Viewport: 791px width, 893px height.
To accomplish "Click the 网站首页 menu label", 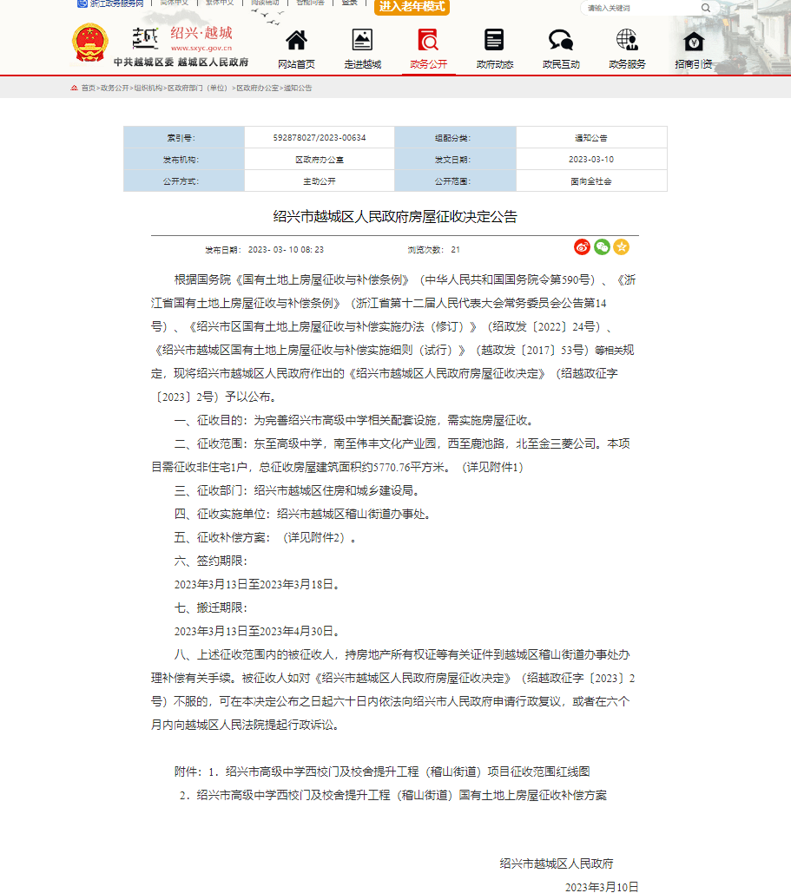I will point(296,64).
